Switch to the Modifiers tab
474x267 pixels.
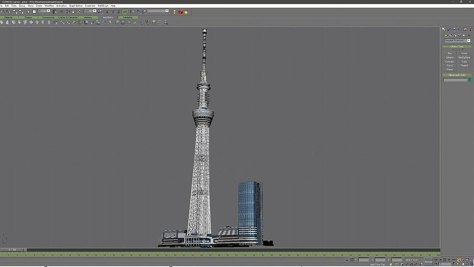(x=108, y=18)
